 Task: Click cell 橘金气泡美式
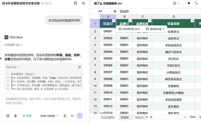click(173, 52)
